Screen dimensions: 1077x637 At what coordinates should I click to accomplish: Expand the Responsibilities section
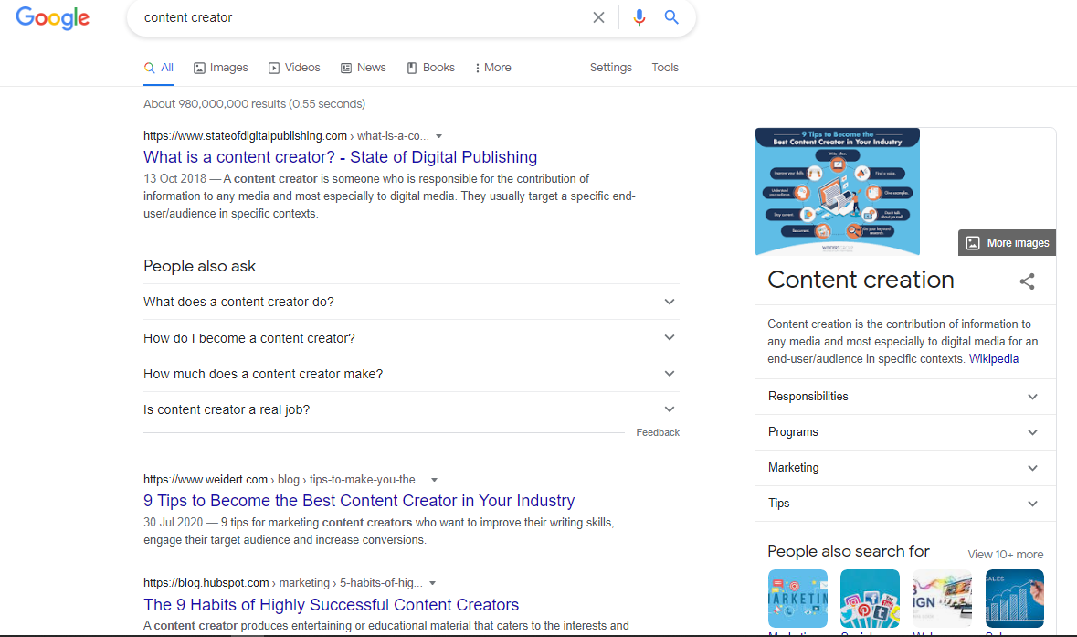pyautogui.click(x=905, y=397)
